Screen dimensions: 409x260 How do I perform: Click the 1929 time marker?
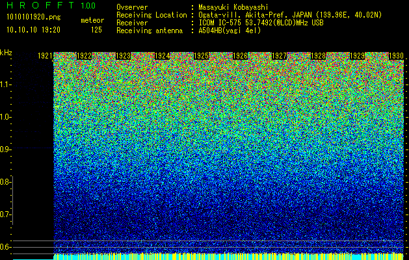(x=358, y=56)
